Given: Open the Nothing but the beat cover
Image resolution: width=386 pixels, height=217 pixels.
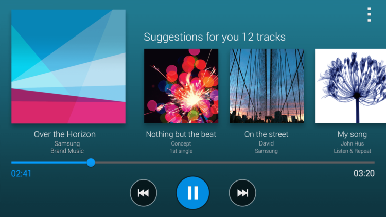Looking at the screenshot, I should coord(181,86).
